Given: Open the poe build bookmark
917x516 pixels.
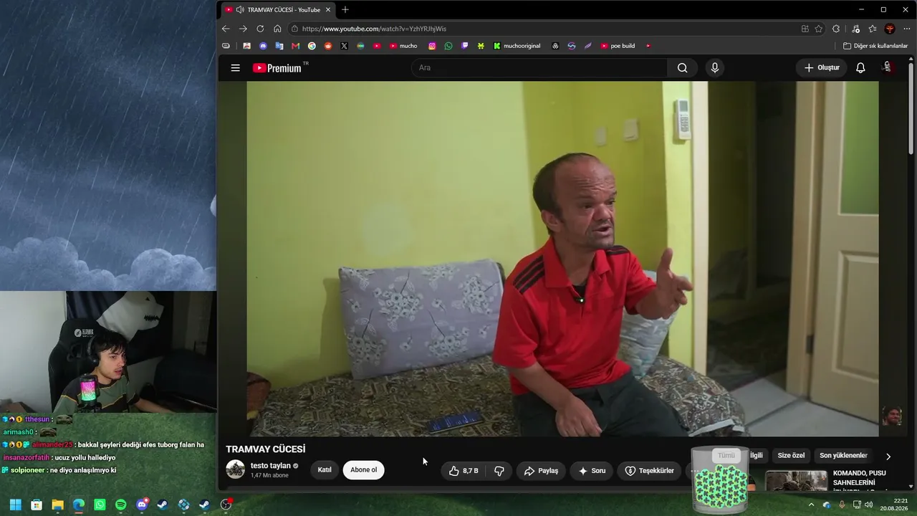Looking at the screenshot, I should coord(618,46).
